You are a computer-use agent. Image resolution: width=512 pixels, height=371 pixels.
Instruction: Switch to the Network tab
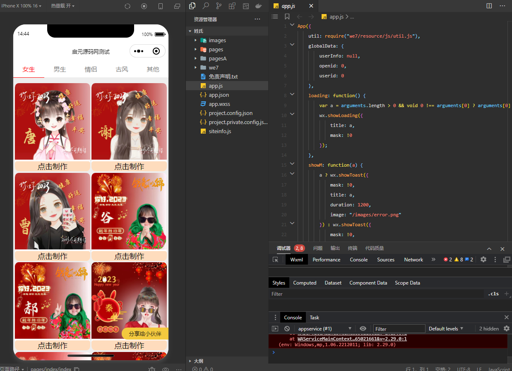(x=413, y=260)
